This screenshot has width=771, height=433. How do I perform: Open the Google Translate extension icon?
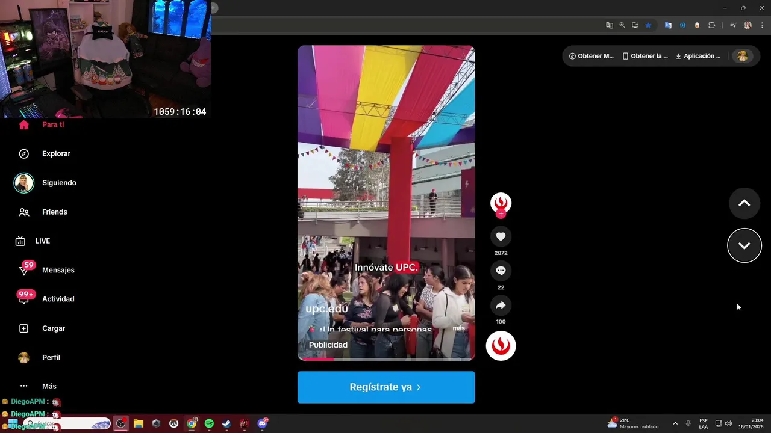point(668,25)
